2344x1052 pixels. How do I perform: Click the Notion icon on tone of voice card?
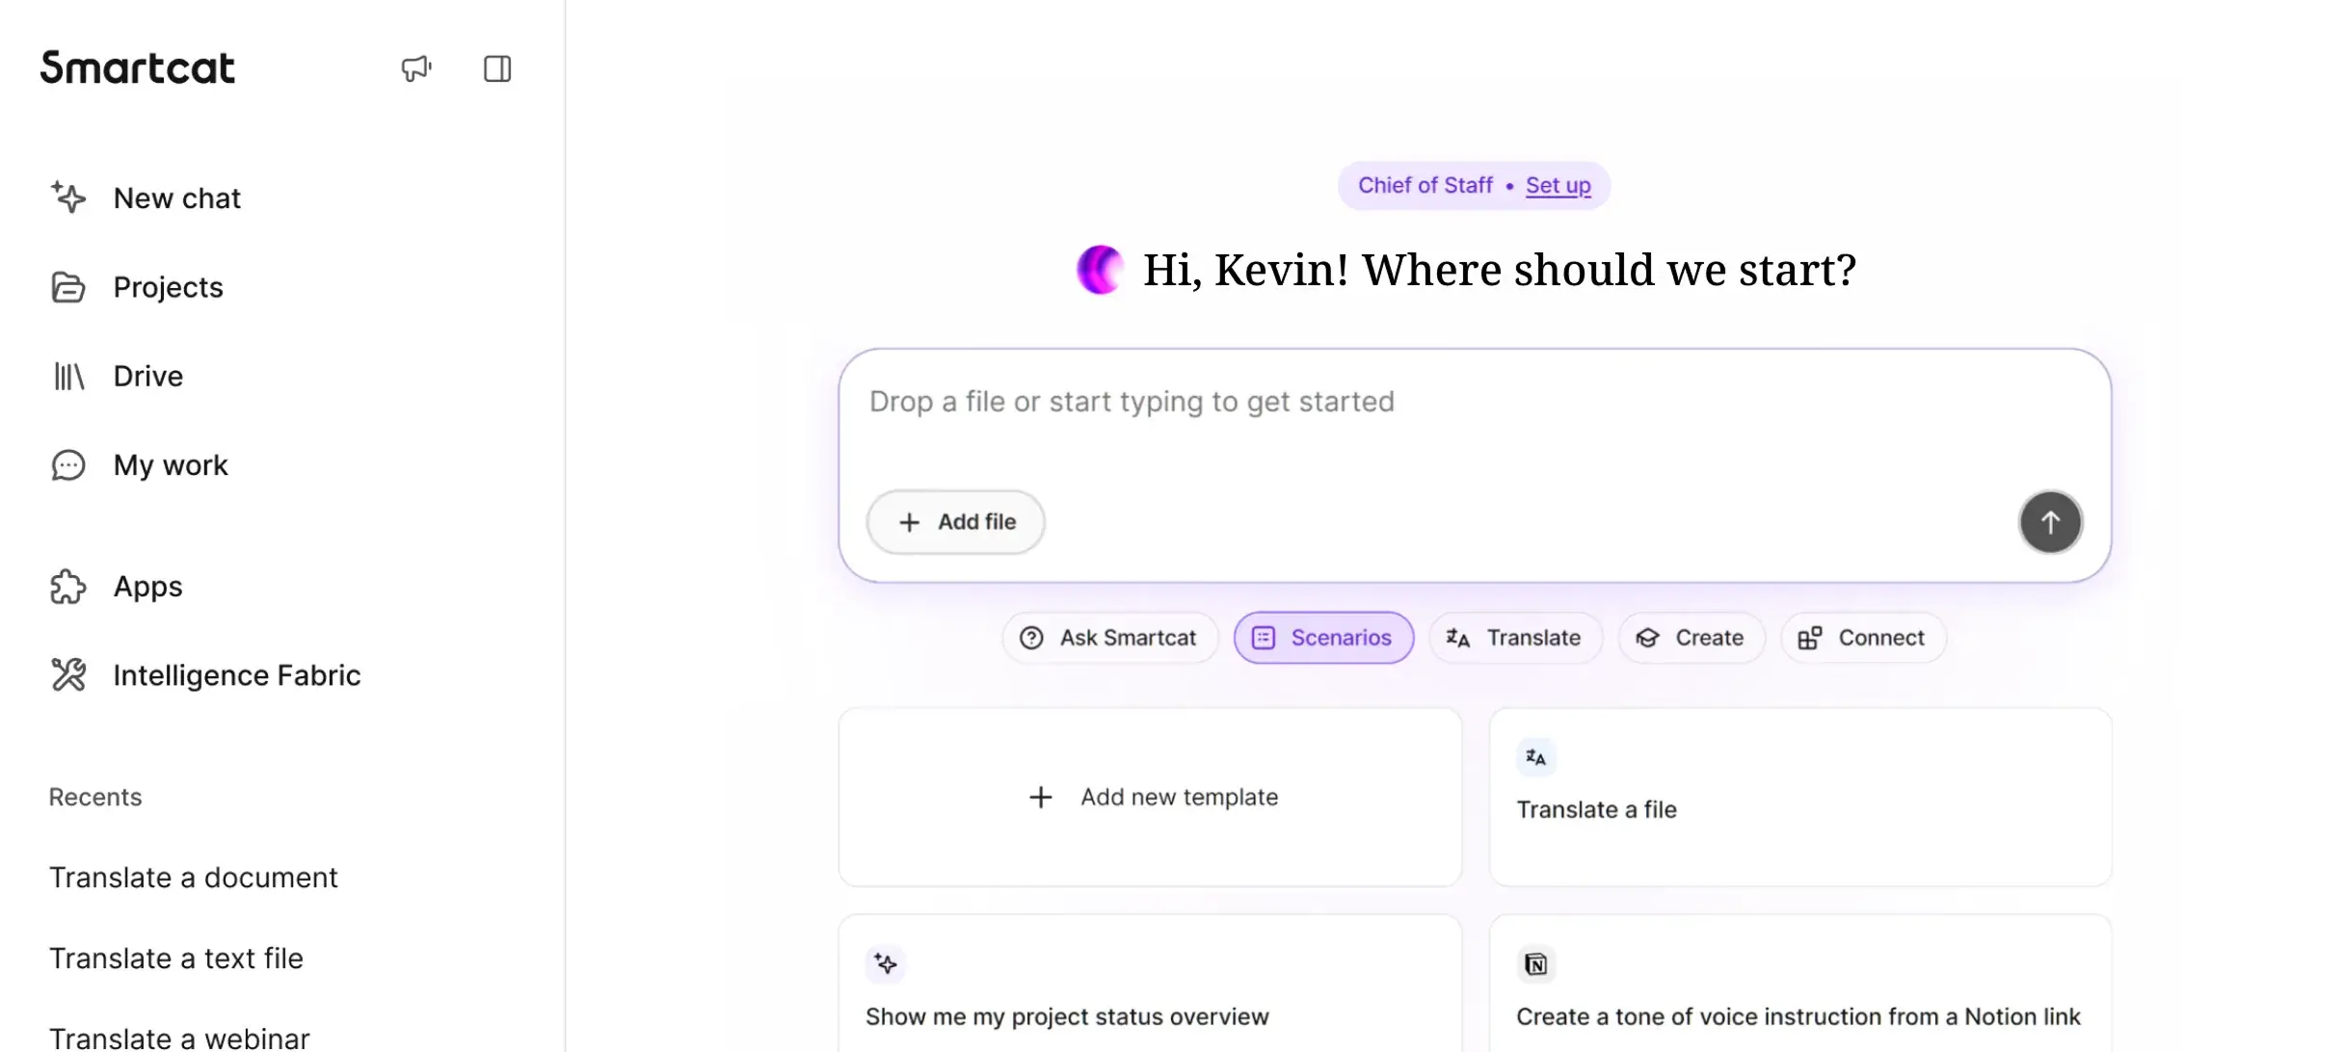(x=1536, y=963)
